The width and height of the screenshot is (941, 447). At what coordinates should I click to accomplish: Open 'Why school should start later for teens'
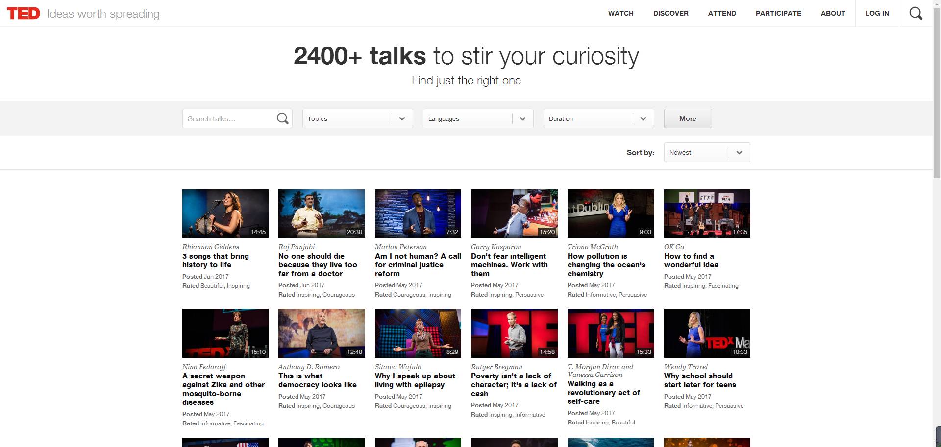click(699, 380)
